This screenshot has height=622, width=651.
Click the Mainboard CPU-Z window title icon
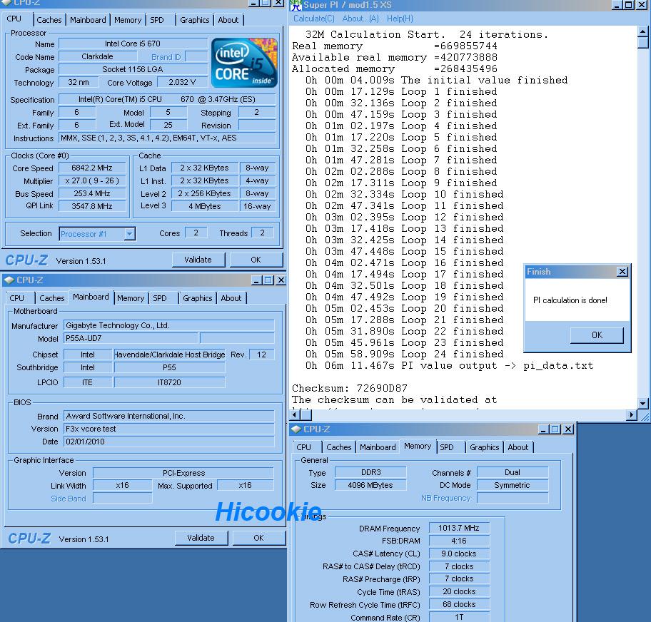point(9,280)
